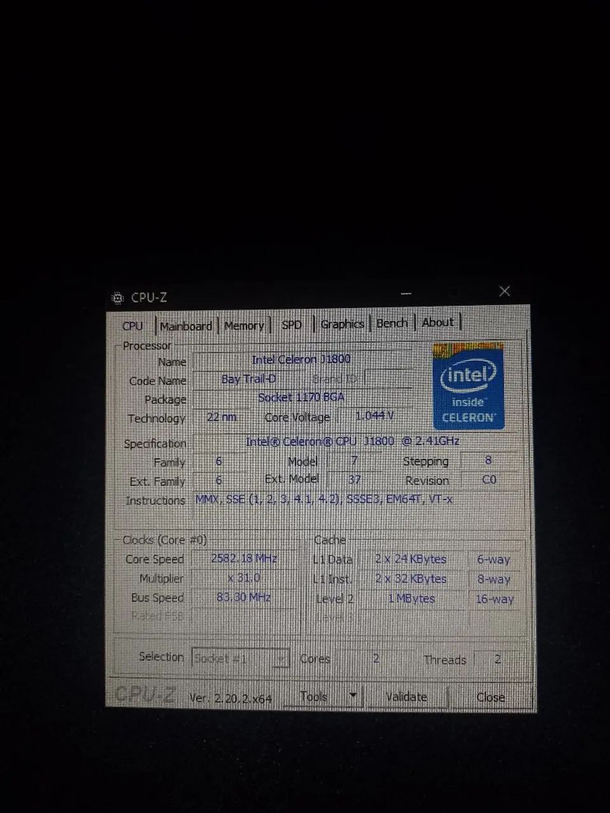
Task: Click the Core Speed value 2582.18 MHz
Action: (x=244, y=558)
